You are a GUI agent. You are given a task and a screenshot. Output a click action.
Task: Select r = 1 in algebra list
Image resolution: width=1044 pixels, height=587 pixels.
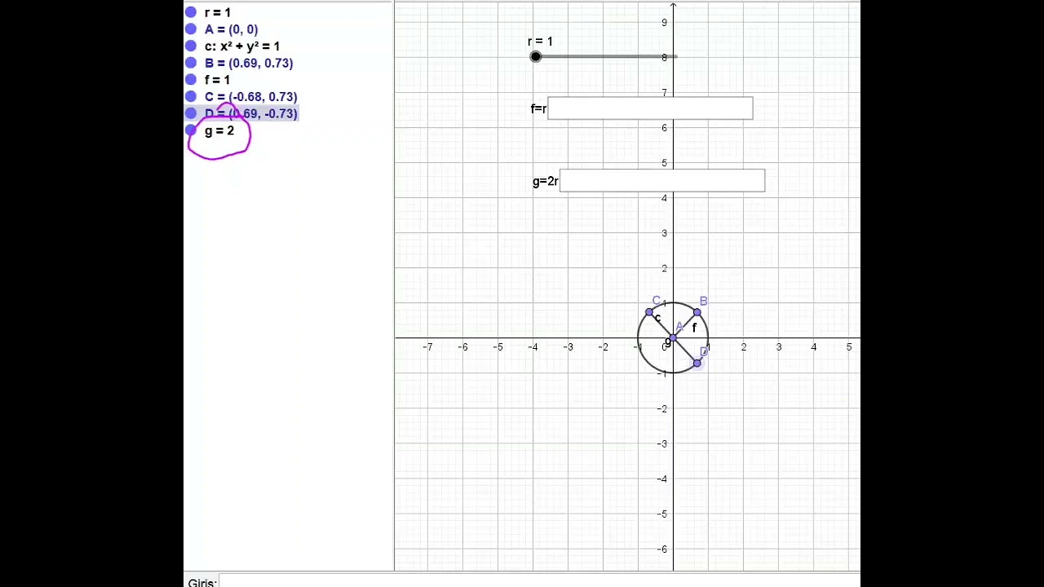click(217, 12)
